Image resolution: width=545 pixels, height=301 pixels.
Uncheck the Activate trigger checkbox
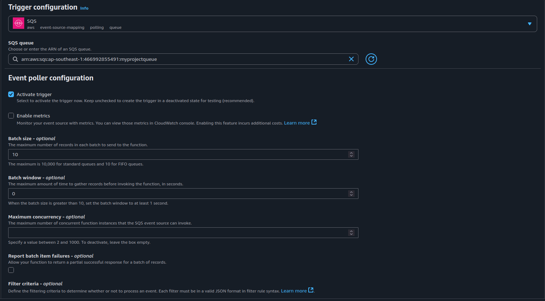[11, 94]
